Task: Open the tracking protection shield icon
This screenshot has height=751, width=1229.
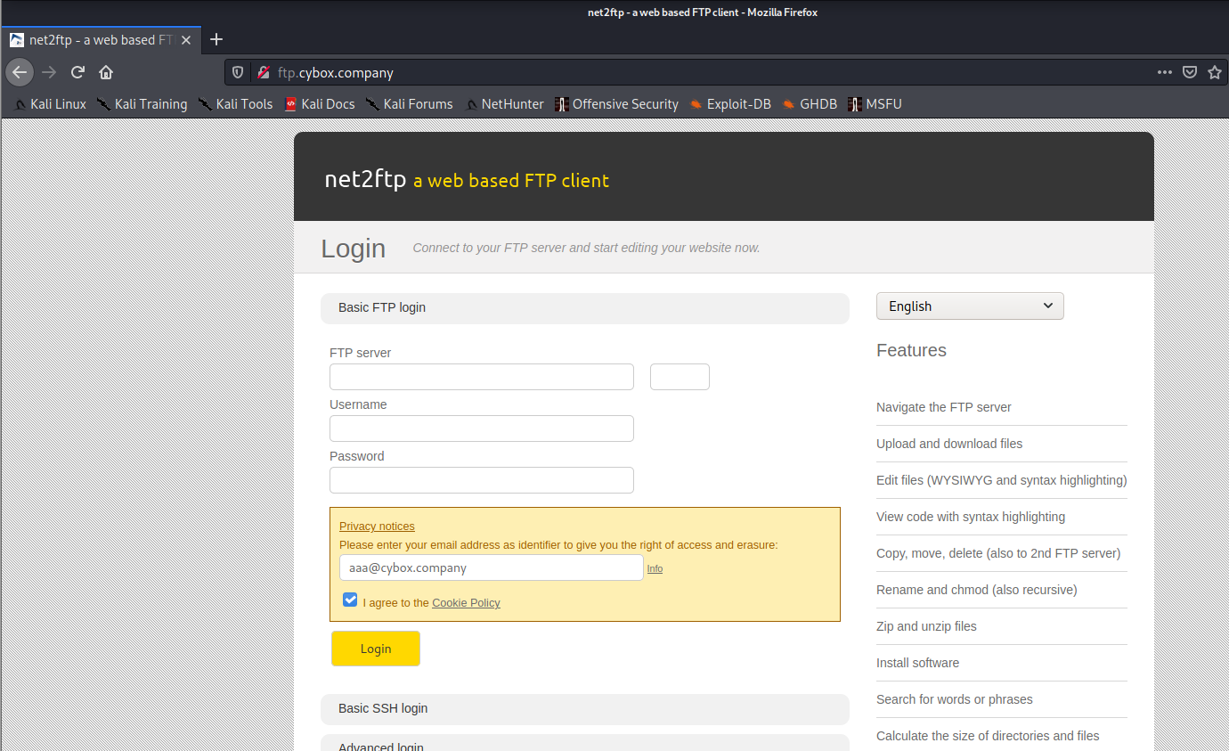Action: point(238,72)
